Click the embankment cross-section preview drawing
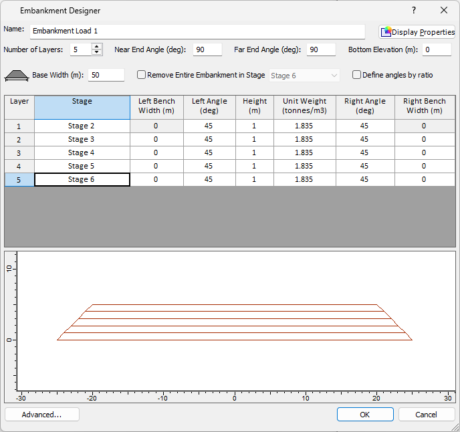 click(235, 322)
